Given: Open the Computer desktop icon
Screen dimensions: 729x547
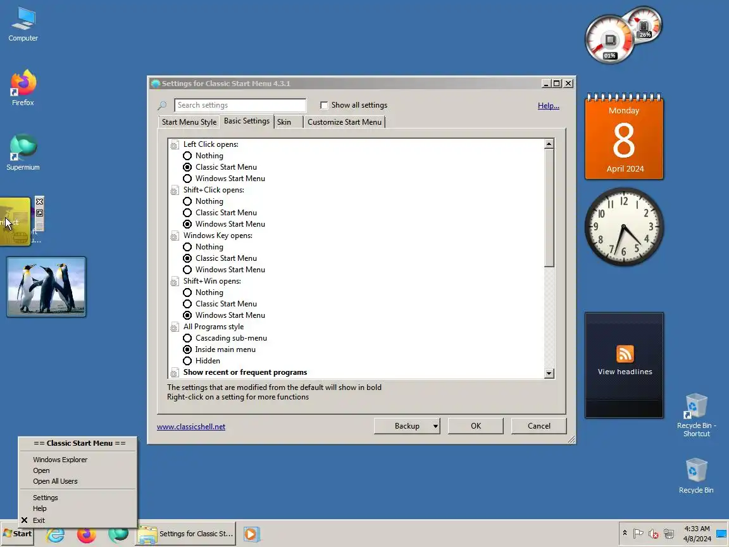Looking at the screenshot, I should click(23, 24).
